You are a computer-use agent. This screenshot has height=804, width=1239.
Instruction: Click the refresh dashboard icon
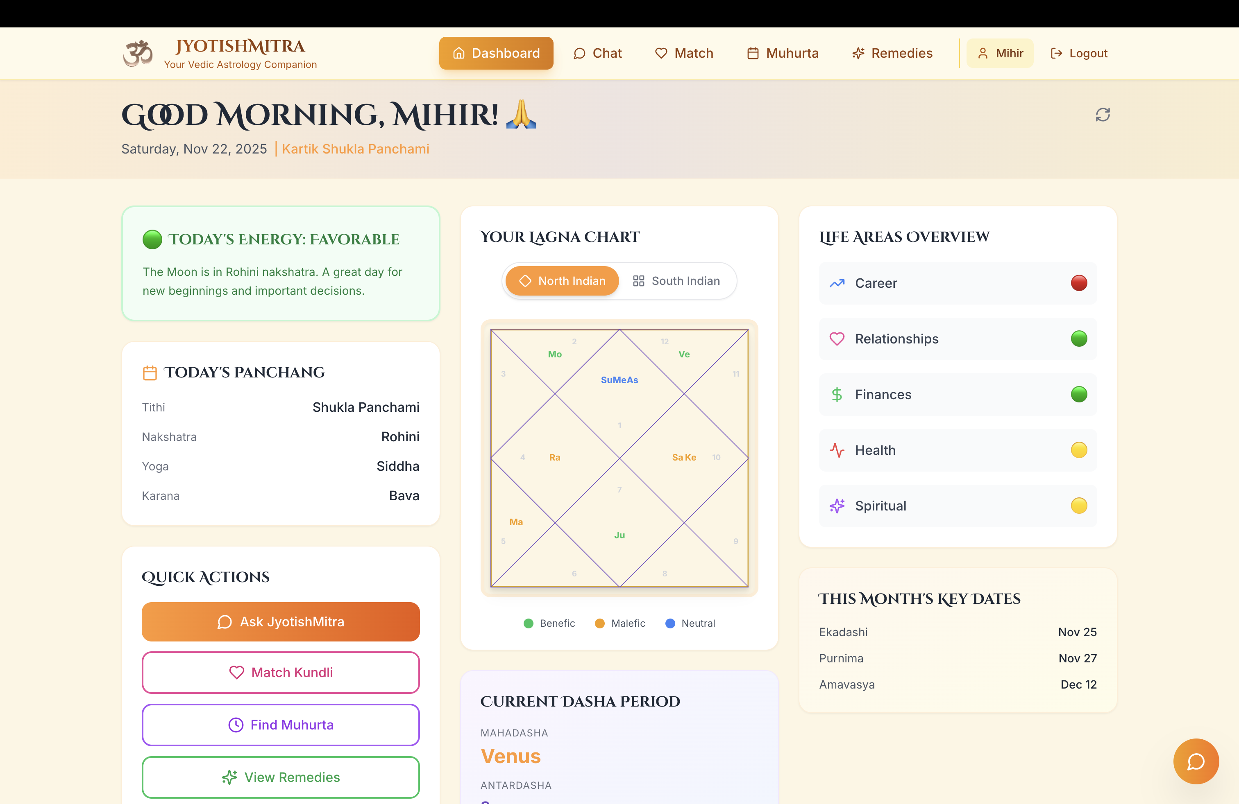pyautogui.click(x=1102, y=114)
